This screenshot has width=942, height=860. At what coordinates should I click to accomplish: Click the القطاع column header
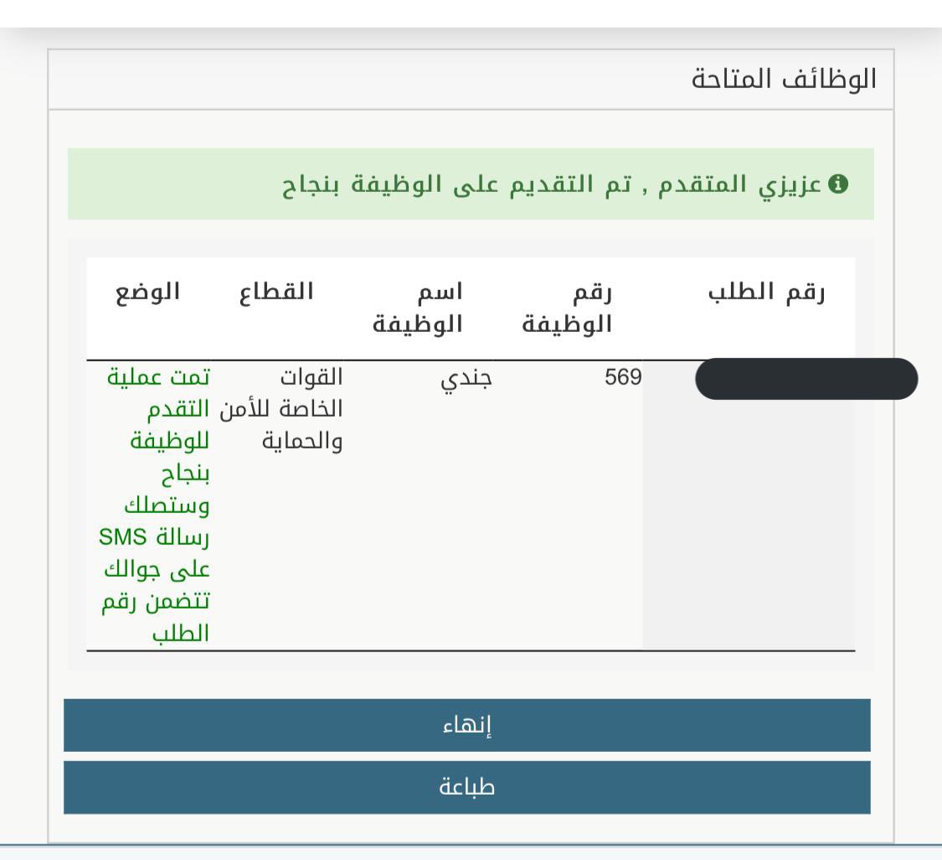click(x=276, y=293)
